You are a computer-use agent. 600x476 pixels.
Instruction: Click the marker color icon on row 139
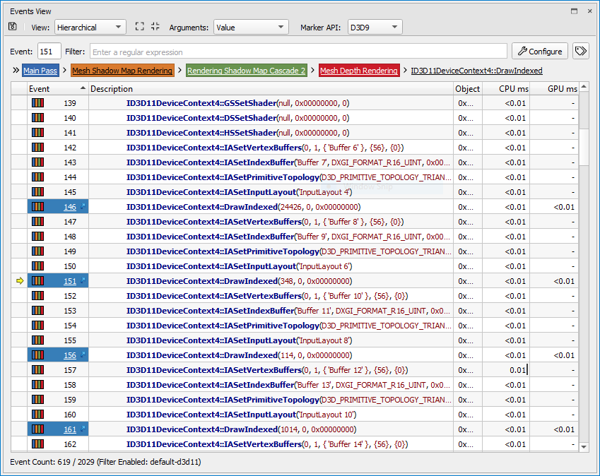[38, 103]
